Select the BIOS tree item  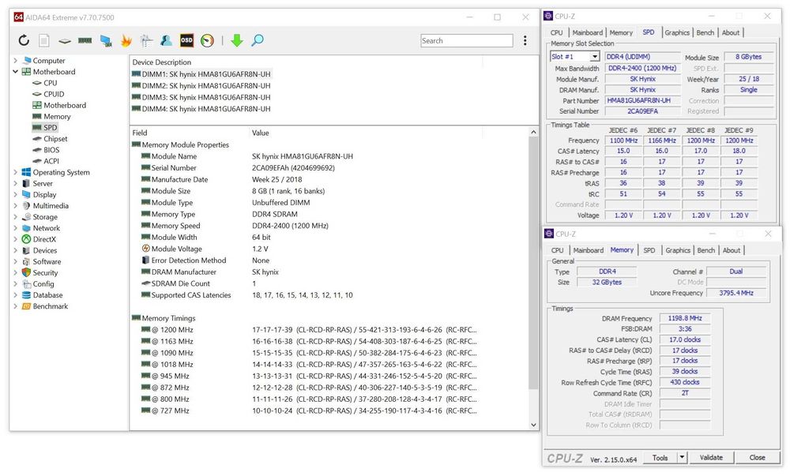click(x=51, y=150)
